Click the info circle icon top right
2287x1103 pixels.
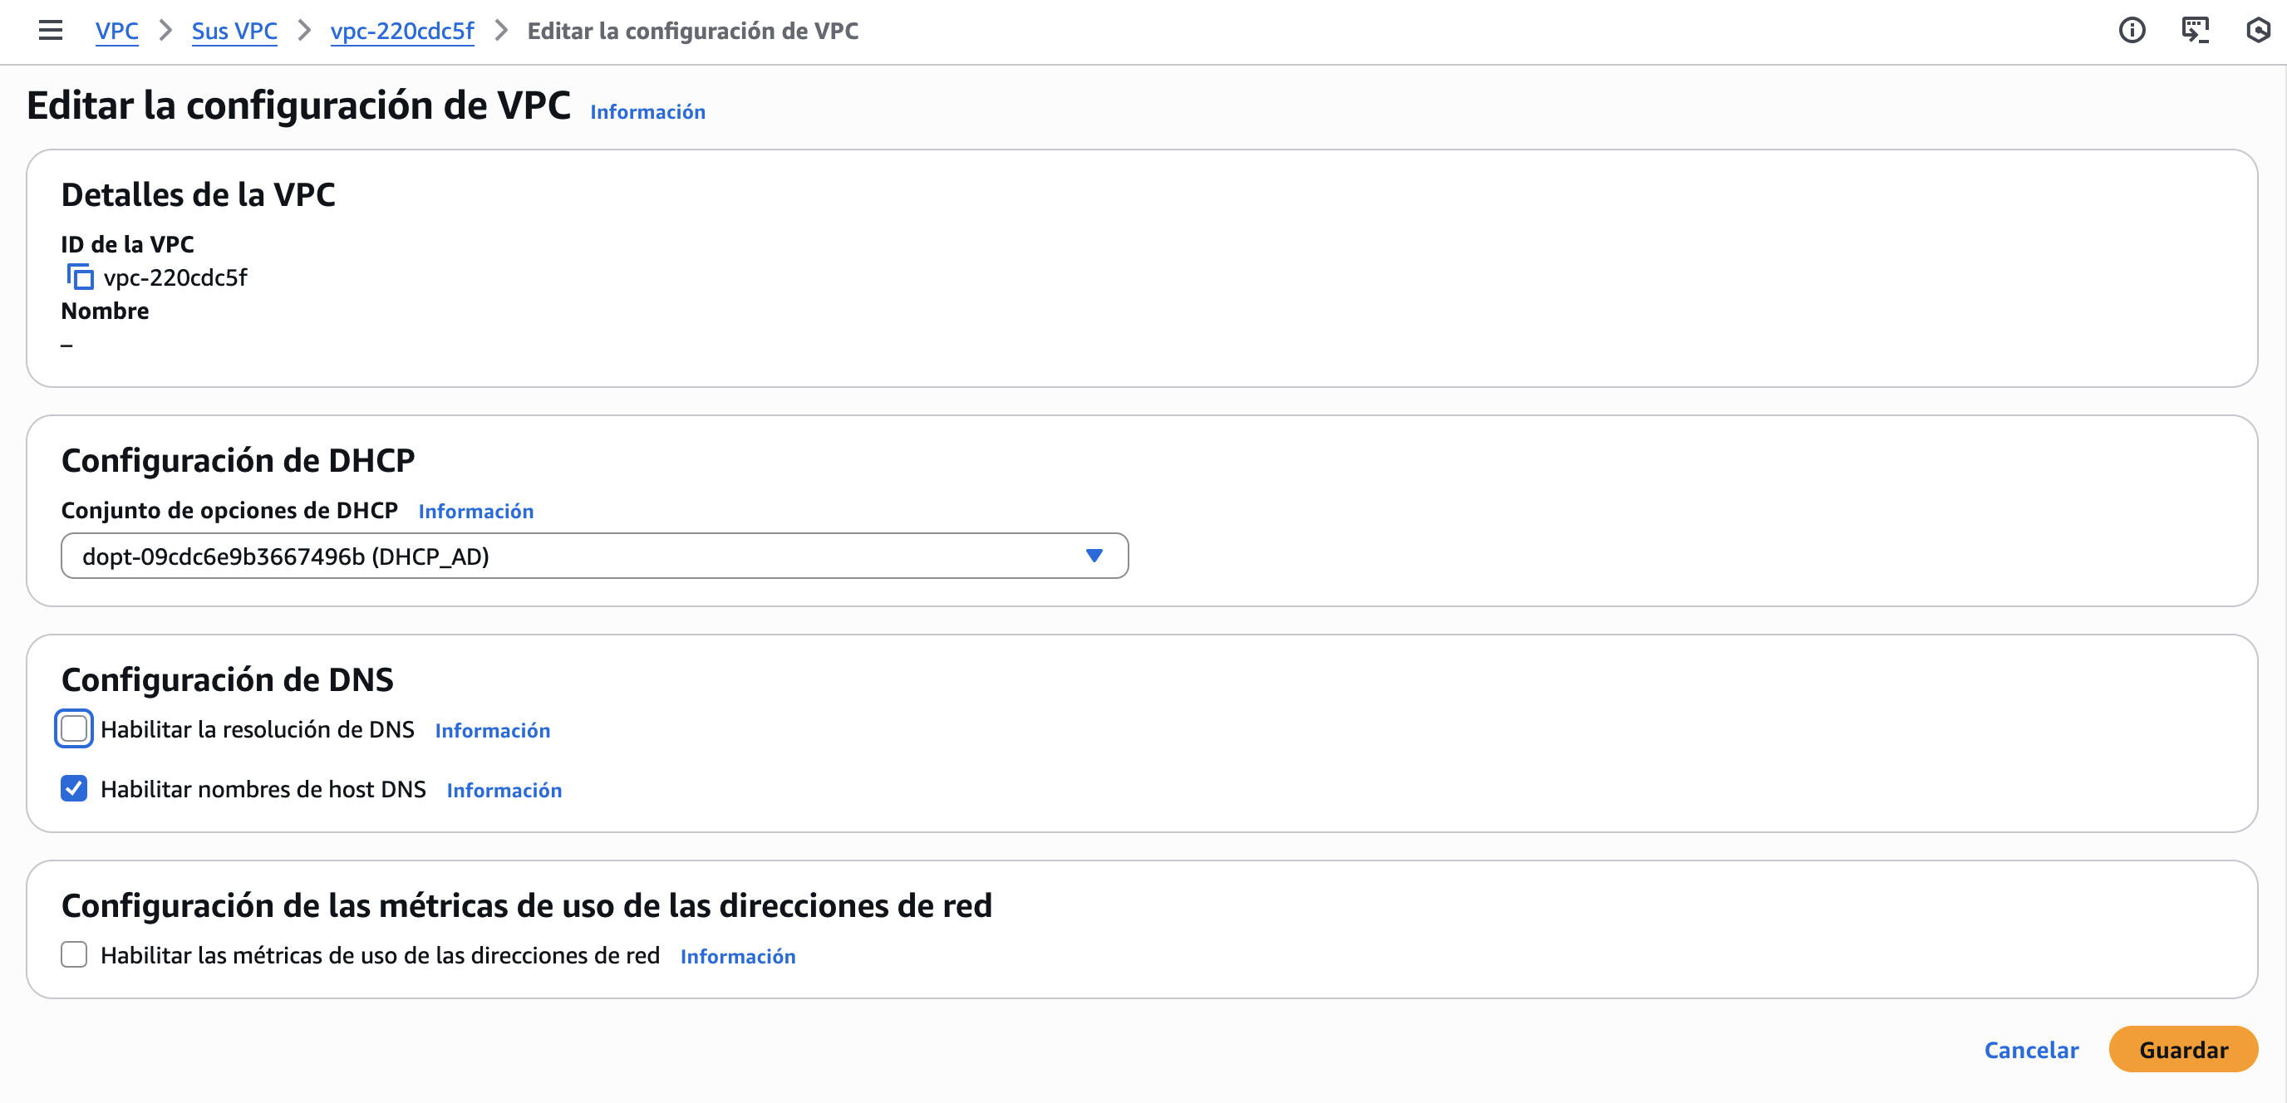pyautogui.click(x=2131, y=30)
